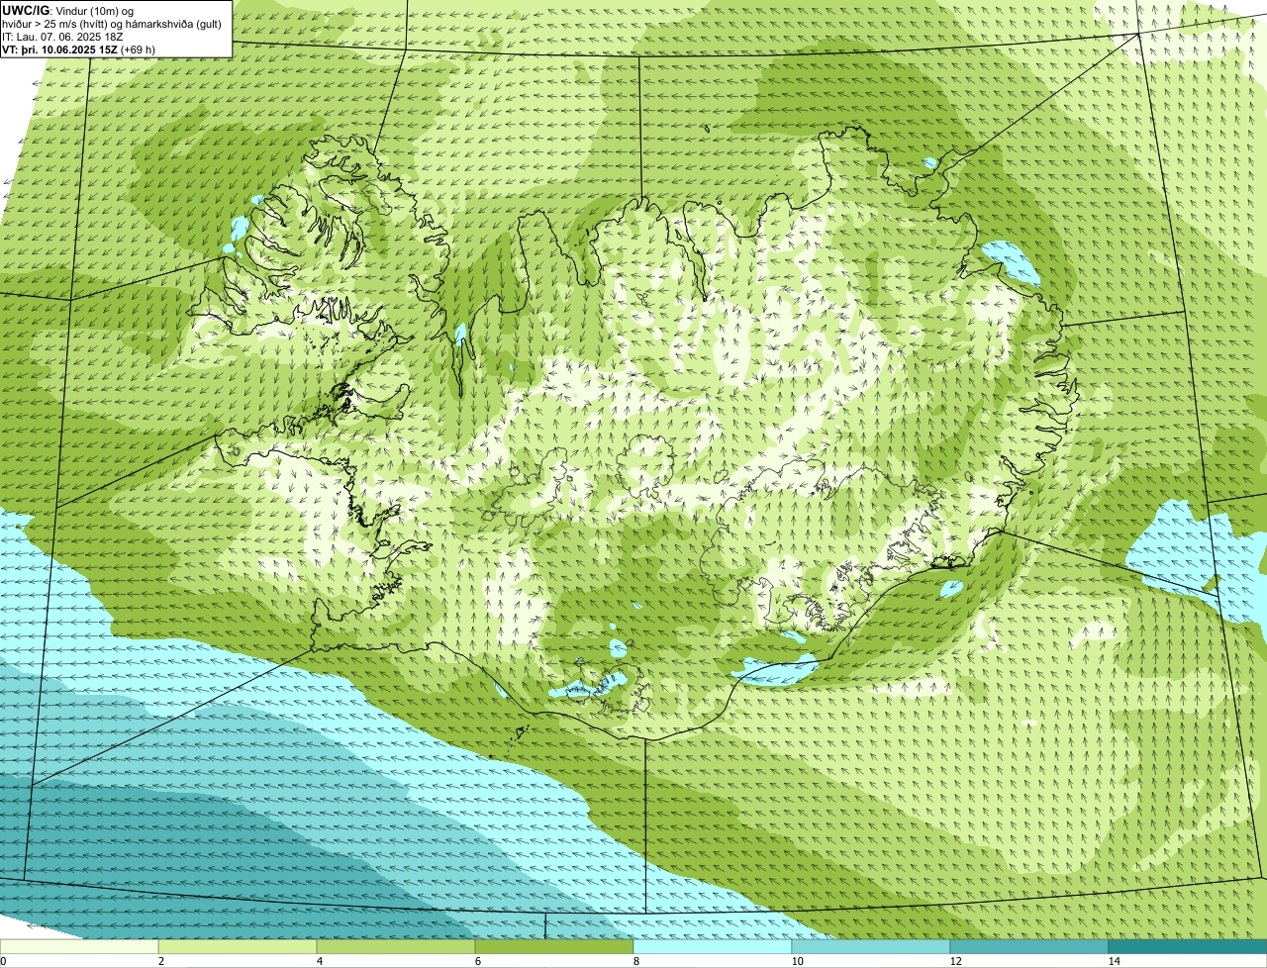Click the '12' scale label
Screen dimensions: 1267x968
pyautogui.click(x=954, y=961)
